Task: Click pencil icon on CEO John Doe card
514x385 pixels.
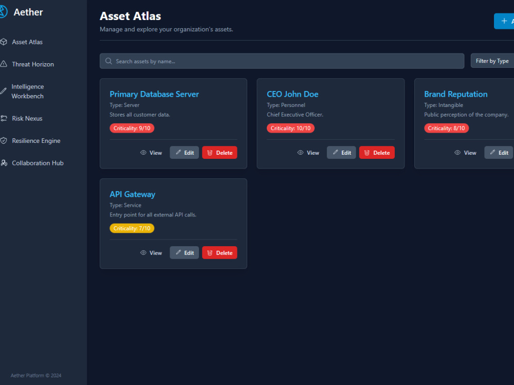Action: coord(335,152)
